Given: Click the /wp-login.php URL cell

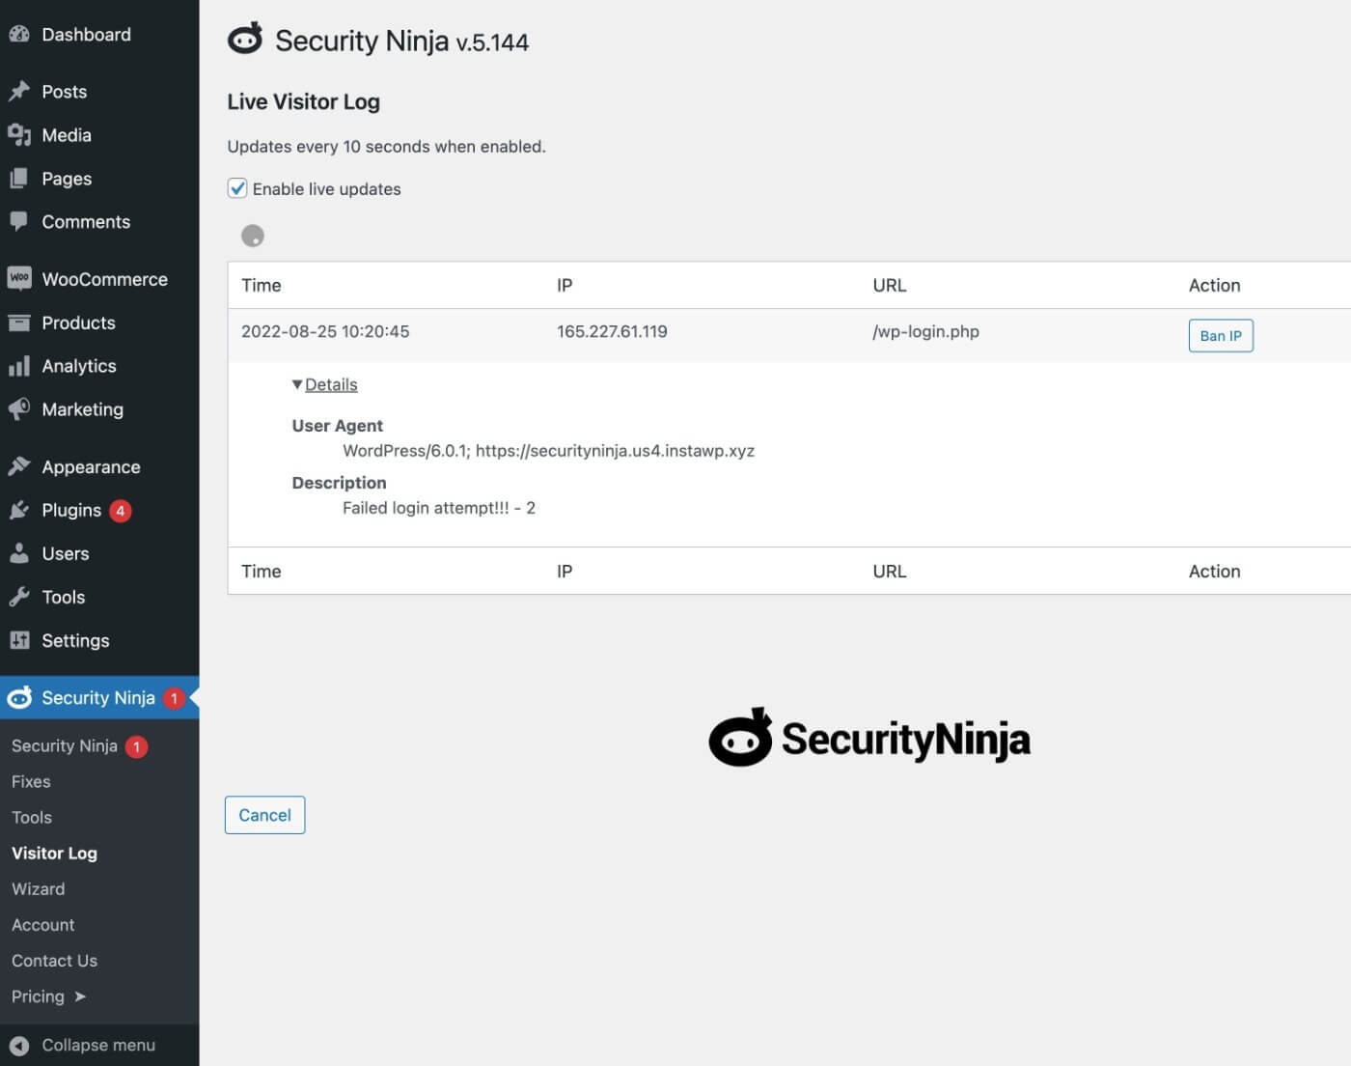Looking at the screenshot, I should pos(925,331).
